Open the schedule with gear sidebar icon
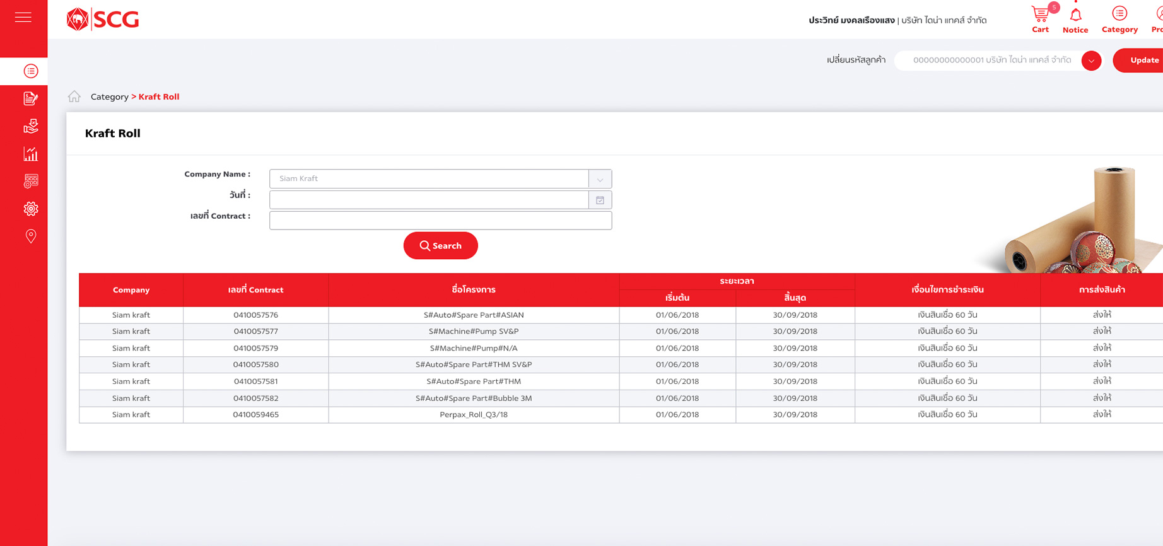 click(31, 182)
